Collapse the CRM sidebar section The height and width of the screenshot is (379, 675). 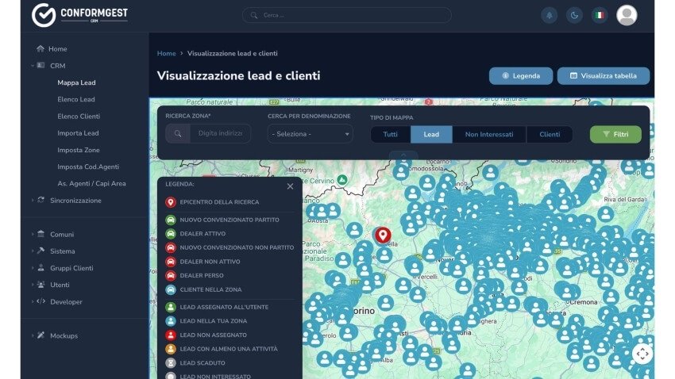click(x=33, y=66)
